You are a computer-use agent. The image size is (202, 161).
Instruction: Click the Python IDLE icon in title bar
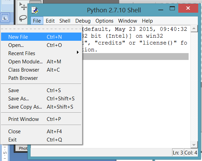pyautogui.click(x=35, y=10)
